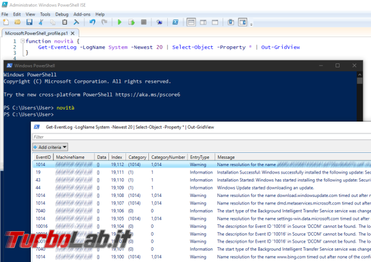The image size is (371, 262).
Task: Sort by the EventID column header
Action: click(x=43, y=157)
